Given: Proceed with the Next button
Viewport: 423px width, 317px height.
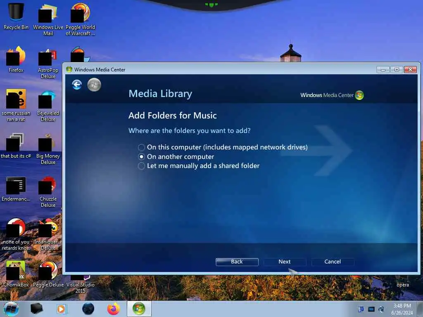Looking at the screenshot, I should tap(285, 262).
